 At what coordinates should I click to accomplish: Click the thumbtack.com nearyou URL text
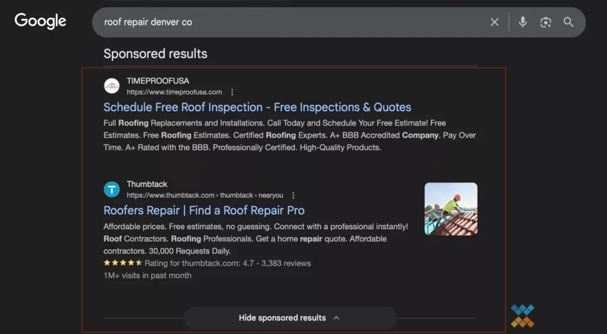(205, 195)
